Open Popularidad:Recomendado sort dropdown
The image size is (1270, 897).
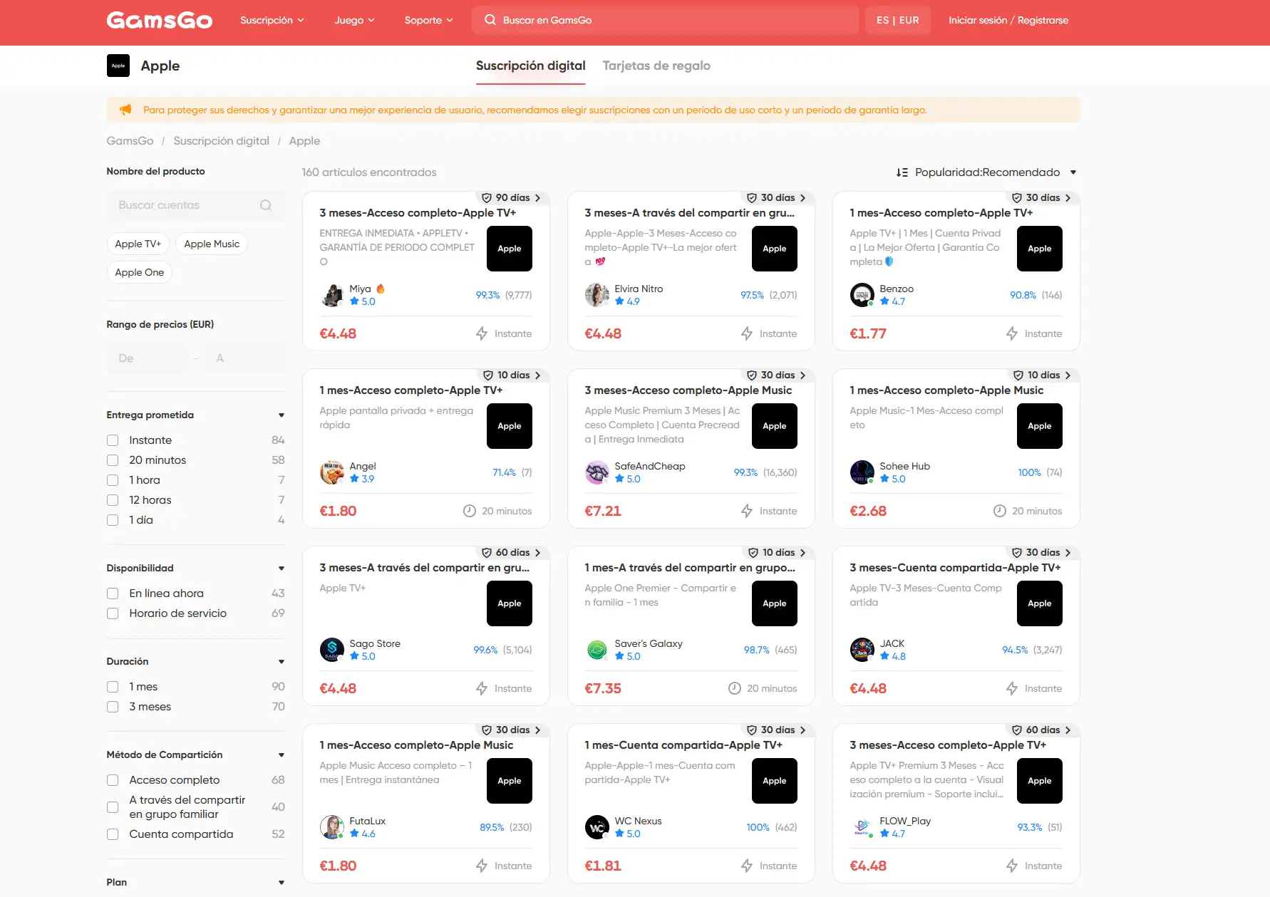point(986,172)
